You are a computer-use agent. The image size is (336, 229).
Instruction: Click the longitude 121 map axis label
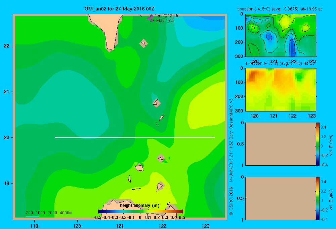tap(120, 226)
